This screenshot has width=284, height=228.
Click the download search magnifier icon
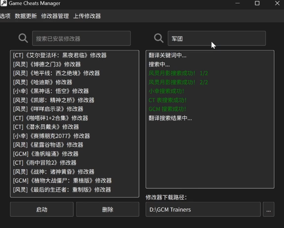pyautogui.click(x=159, y=38)
